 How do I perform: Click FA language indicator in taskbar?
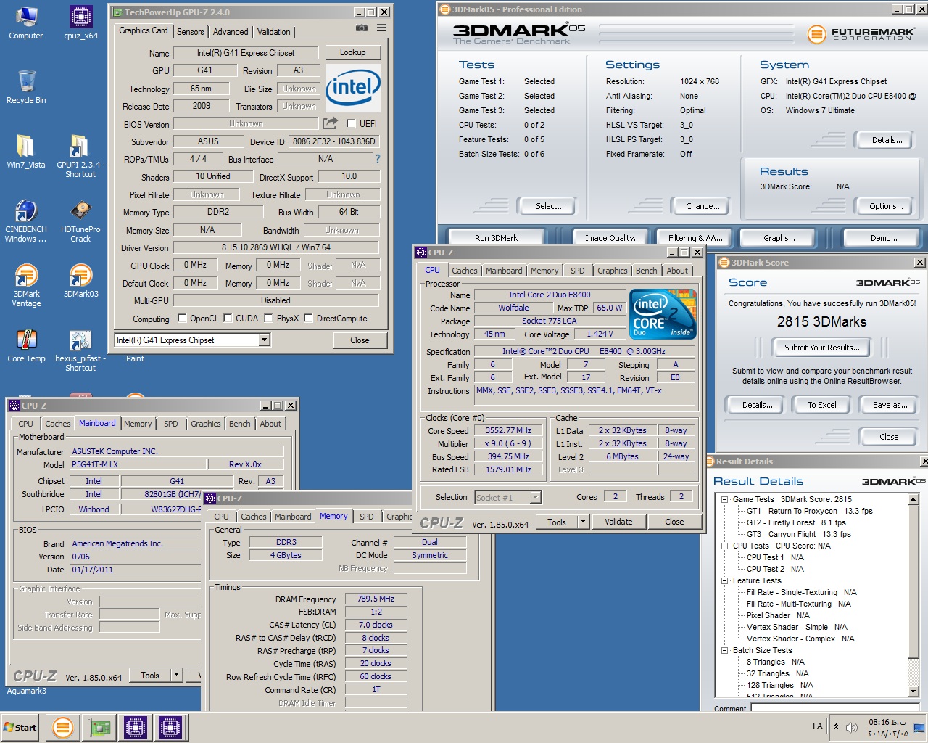click(818, 726)
